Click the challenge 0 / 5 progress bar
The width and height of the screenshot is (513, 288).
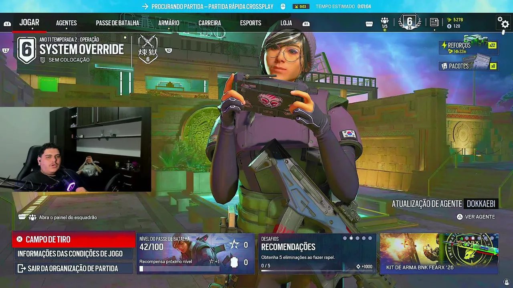(x=317, y=271)
